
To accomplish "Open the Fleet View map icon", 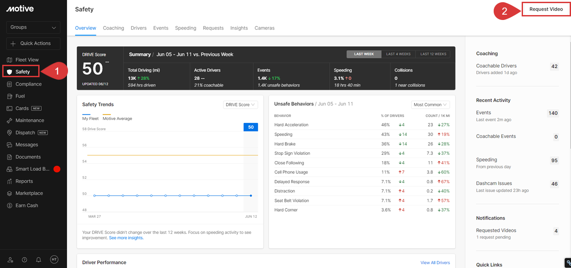I will pos(10,60).
